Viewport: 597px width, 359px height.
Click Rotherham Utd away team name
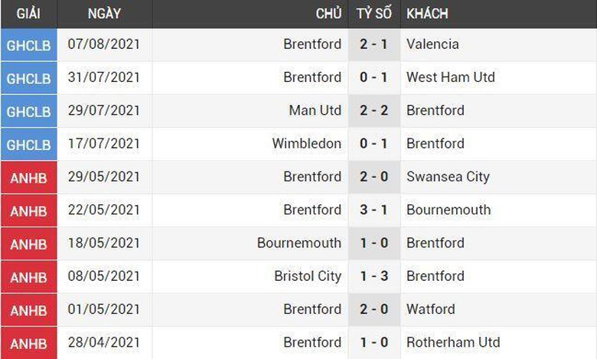tap(454, 342)
